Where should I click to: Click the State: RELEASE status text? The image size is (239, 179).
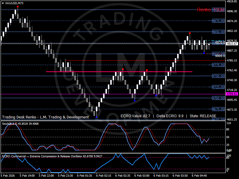tap(203, 116)
